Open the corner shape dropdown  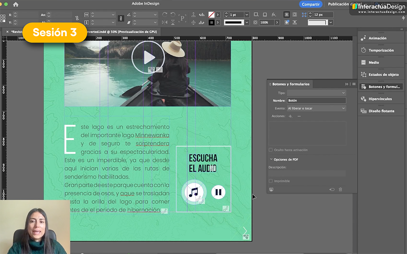(x=330, y=22)
